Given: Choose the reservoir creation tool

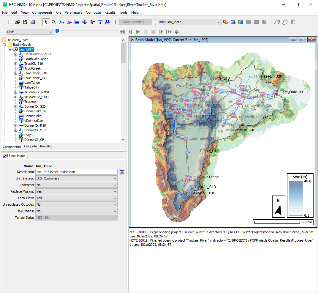Looking at the screenshot, I should point(77,22).
